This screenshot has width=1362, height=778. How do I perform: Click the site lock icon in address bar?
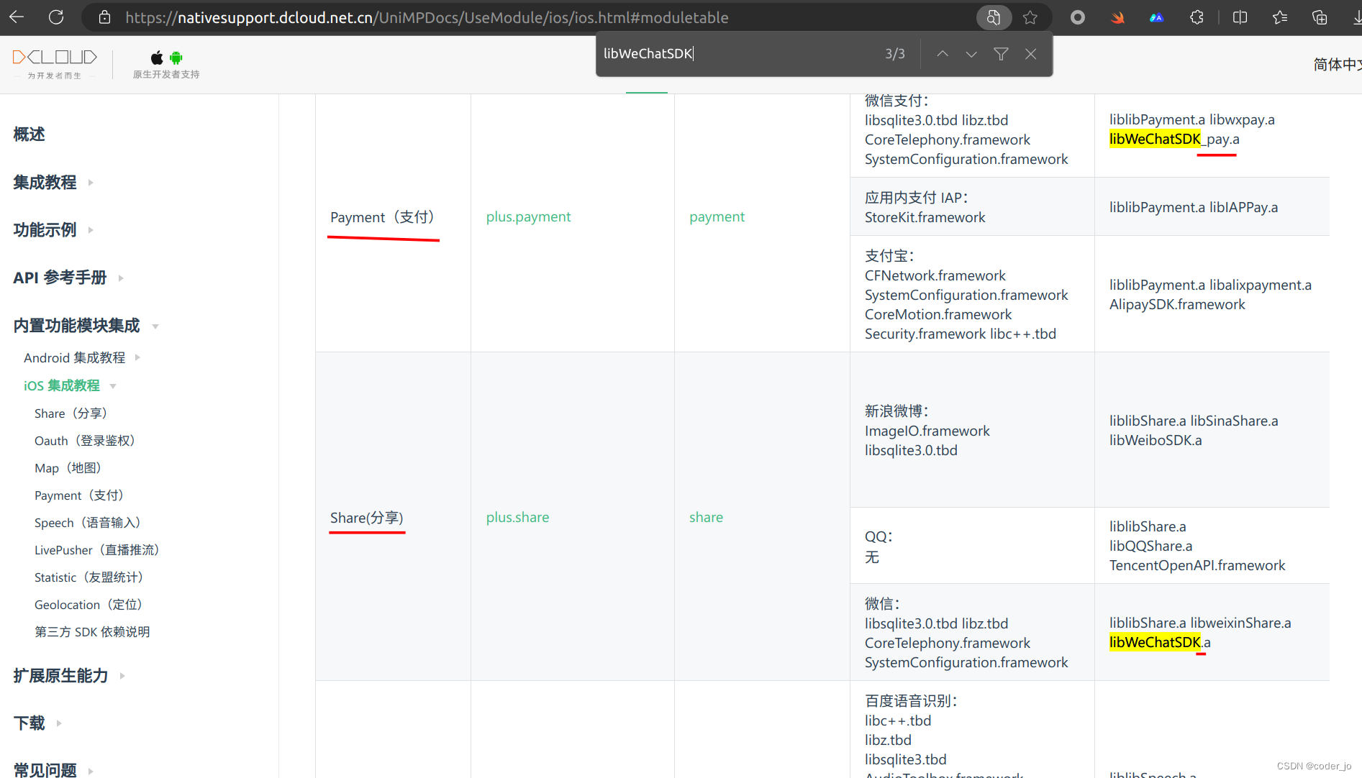coord(104,17)
